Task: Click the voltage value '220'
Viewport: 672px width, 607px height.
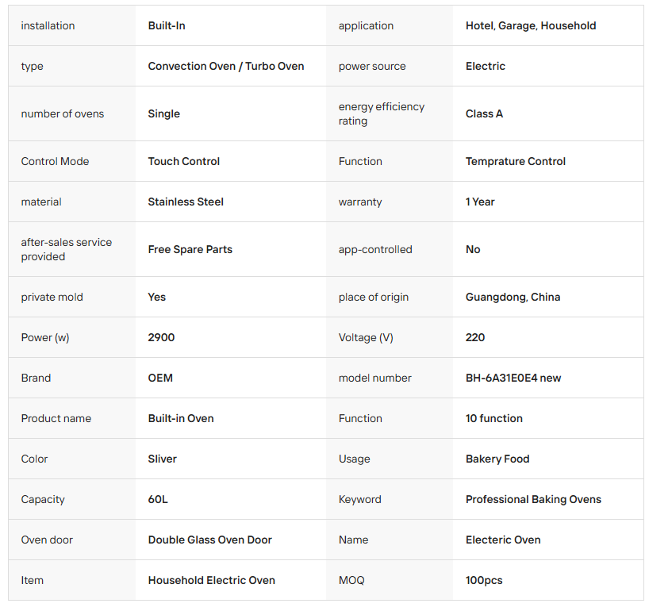Action: (x=475, y=337)
